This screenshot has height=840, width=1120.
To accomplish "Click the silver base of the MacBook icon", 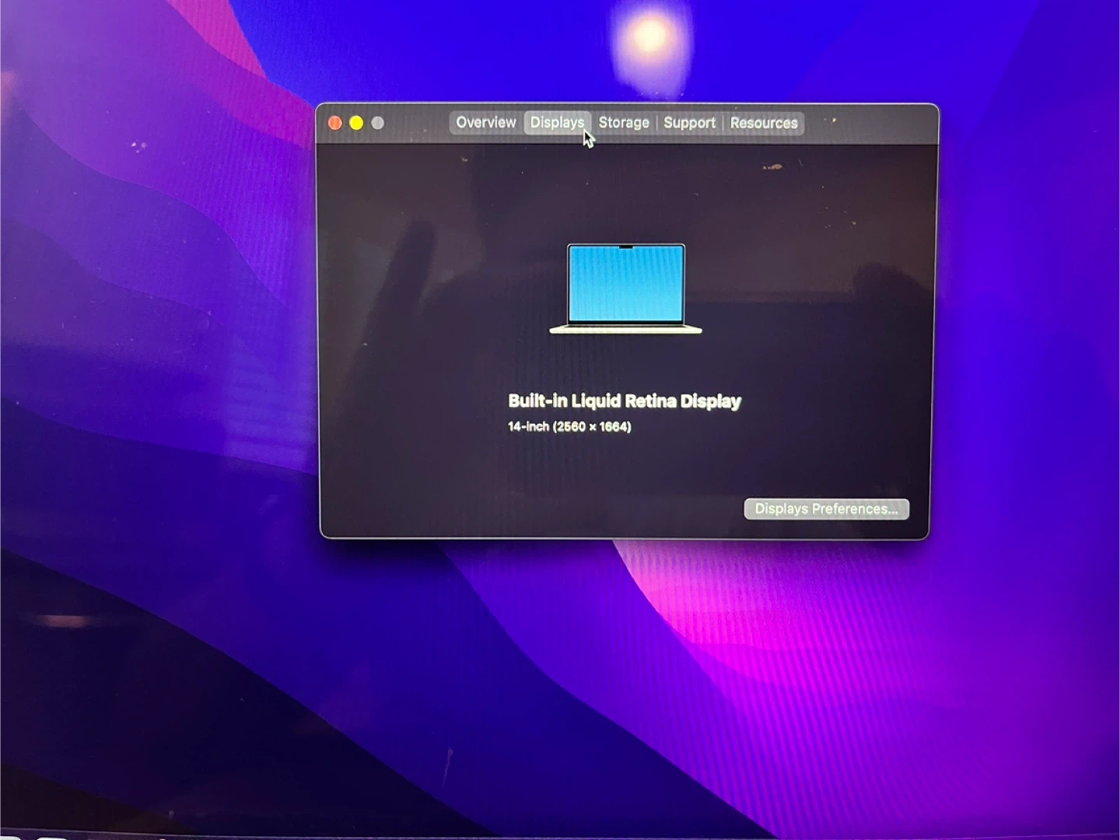I will pyautogui.click(x=626, y=330).
